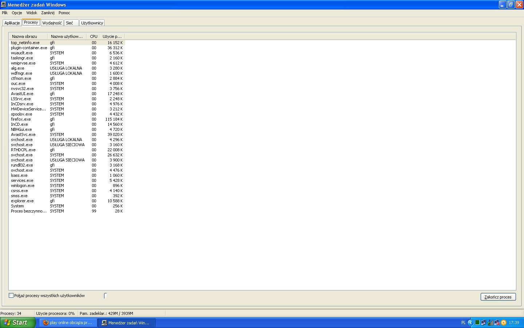Sort by Użycie pamięci column header

[x=112, y=36]
